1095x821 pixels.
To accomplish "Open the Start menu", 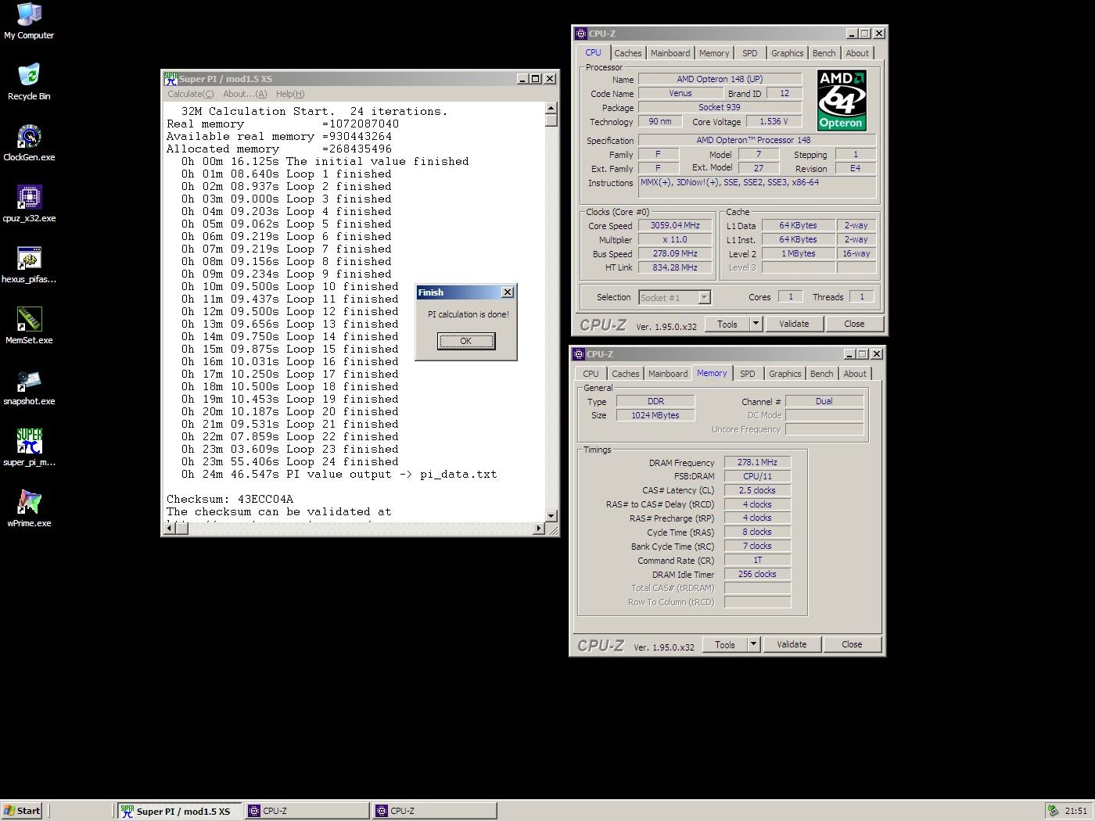I will [22, 811].
